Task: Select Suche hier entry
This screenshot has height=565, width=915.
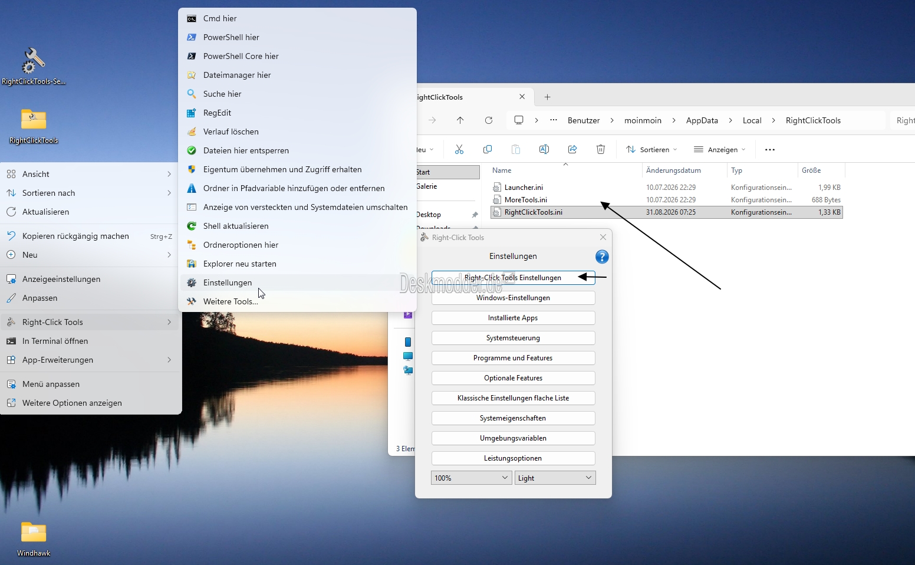Action: tap(297, 94)
